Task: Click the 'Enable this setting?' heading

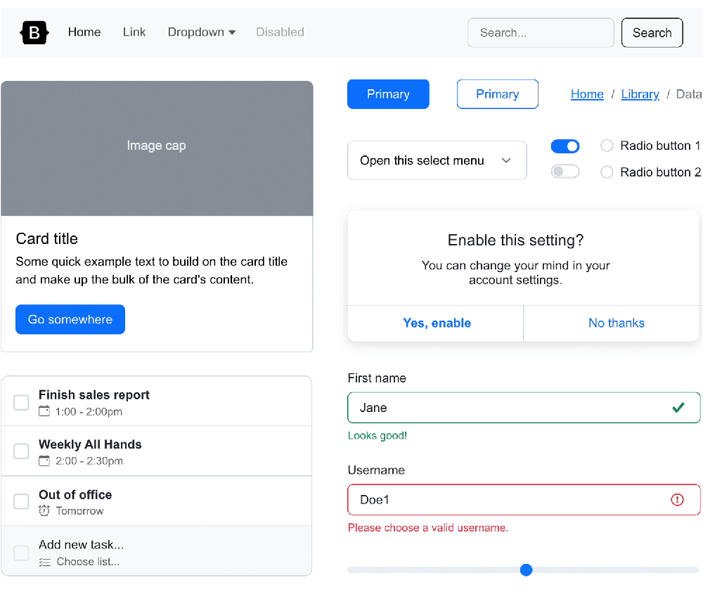Action: (515, 240)
